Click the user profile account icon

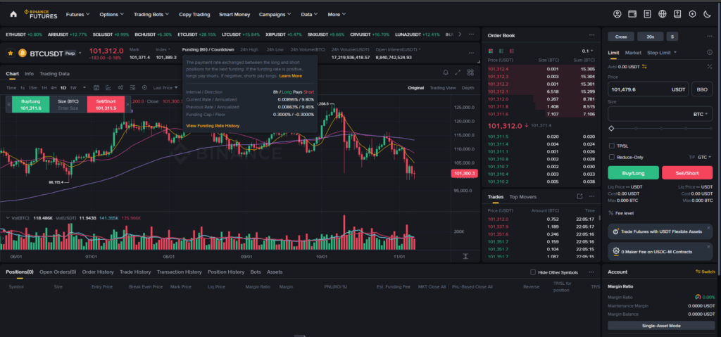coord(617,14)
